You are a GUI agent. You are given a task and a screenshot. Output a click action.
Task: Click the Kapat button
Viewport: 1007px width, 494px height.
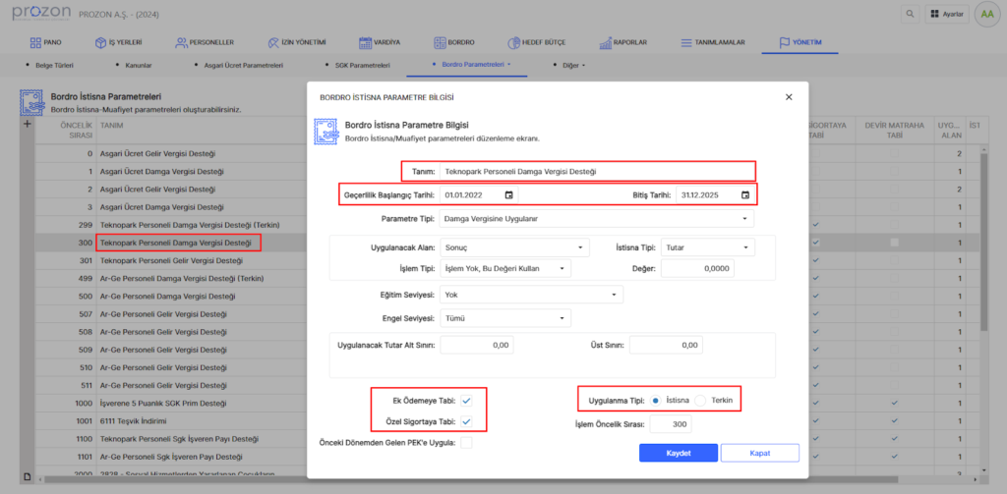pyautogui.click(x=758, y=453)
